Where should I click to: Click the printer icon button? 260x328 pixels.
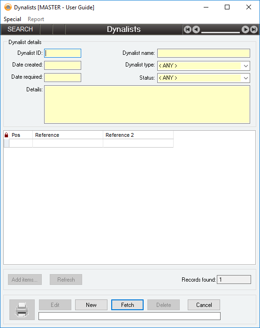pos(22,310)
